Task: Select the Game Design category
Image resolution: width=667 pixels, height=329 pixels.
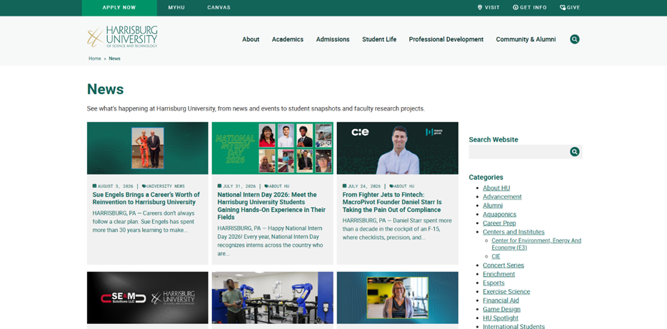Action: pos(501,310)
